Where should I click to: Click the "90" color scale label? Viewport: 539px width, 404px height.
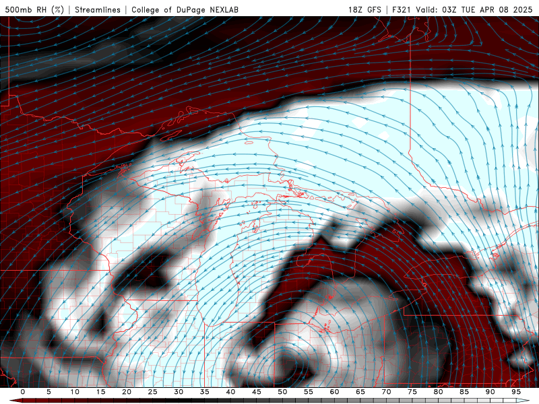(x=490, y=392)
